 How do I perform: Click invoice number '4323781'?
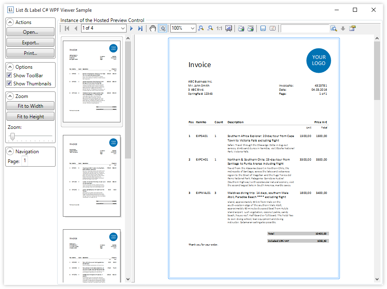320,85
